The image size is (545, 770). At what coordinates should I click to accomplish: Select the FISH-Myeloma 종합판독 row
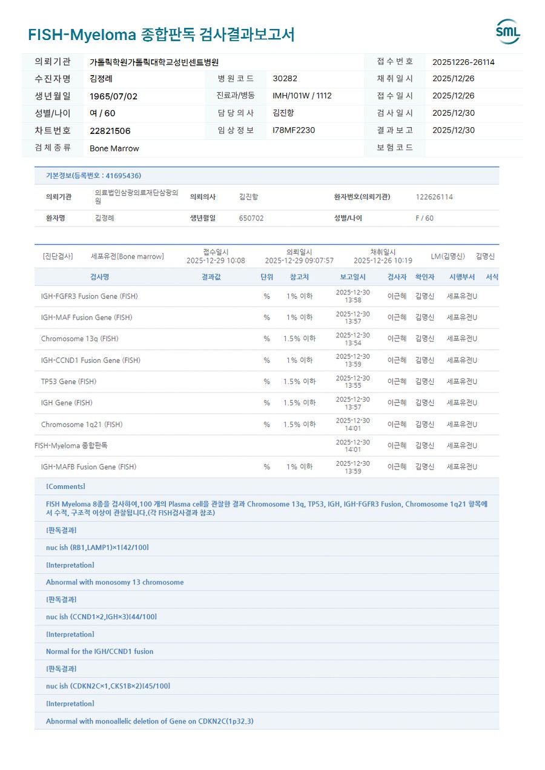point(266,445)
